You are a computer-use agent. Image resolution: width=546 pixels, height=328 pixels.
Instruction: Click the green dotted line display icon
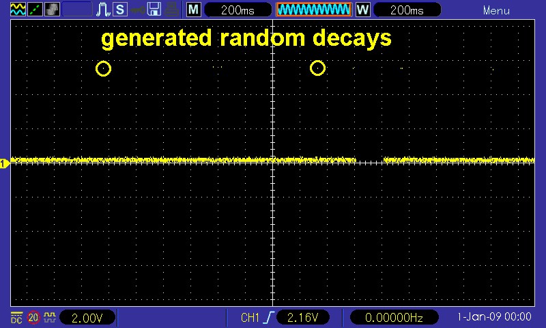(x=35, y=9)
